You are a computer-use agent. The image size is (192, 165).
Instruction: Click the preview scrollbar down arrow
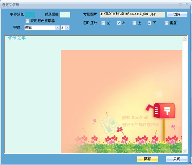tap(185, 151)
